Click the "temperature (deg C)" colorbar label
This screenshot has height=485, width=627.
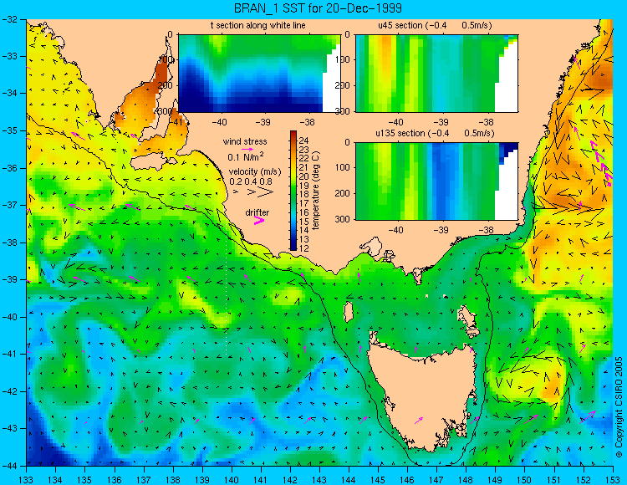pos(316,191)
